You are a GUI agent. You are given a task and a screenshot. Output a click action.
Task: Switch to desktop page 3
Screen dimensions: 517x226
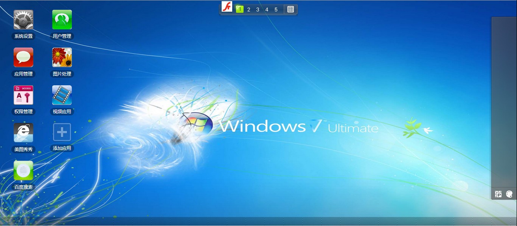(258, 9)
